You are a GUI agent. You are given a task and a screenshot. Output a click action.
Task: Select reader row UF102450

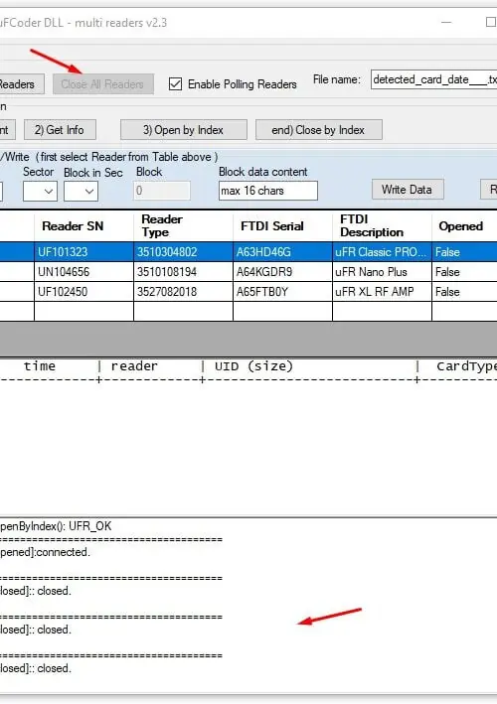click(x=248, y=292)
